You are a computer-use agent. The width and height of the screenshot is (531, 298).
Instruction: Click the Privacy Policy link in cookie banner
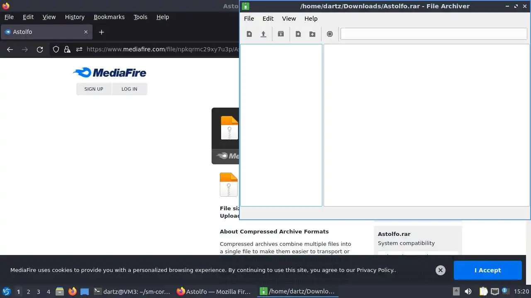coord(375,270)
